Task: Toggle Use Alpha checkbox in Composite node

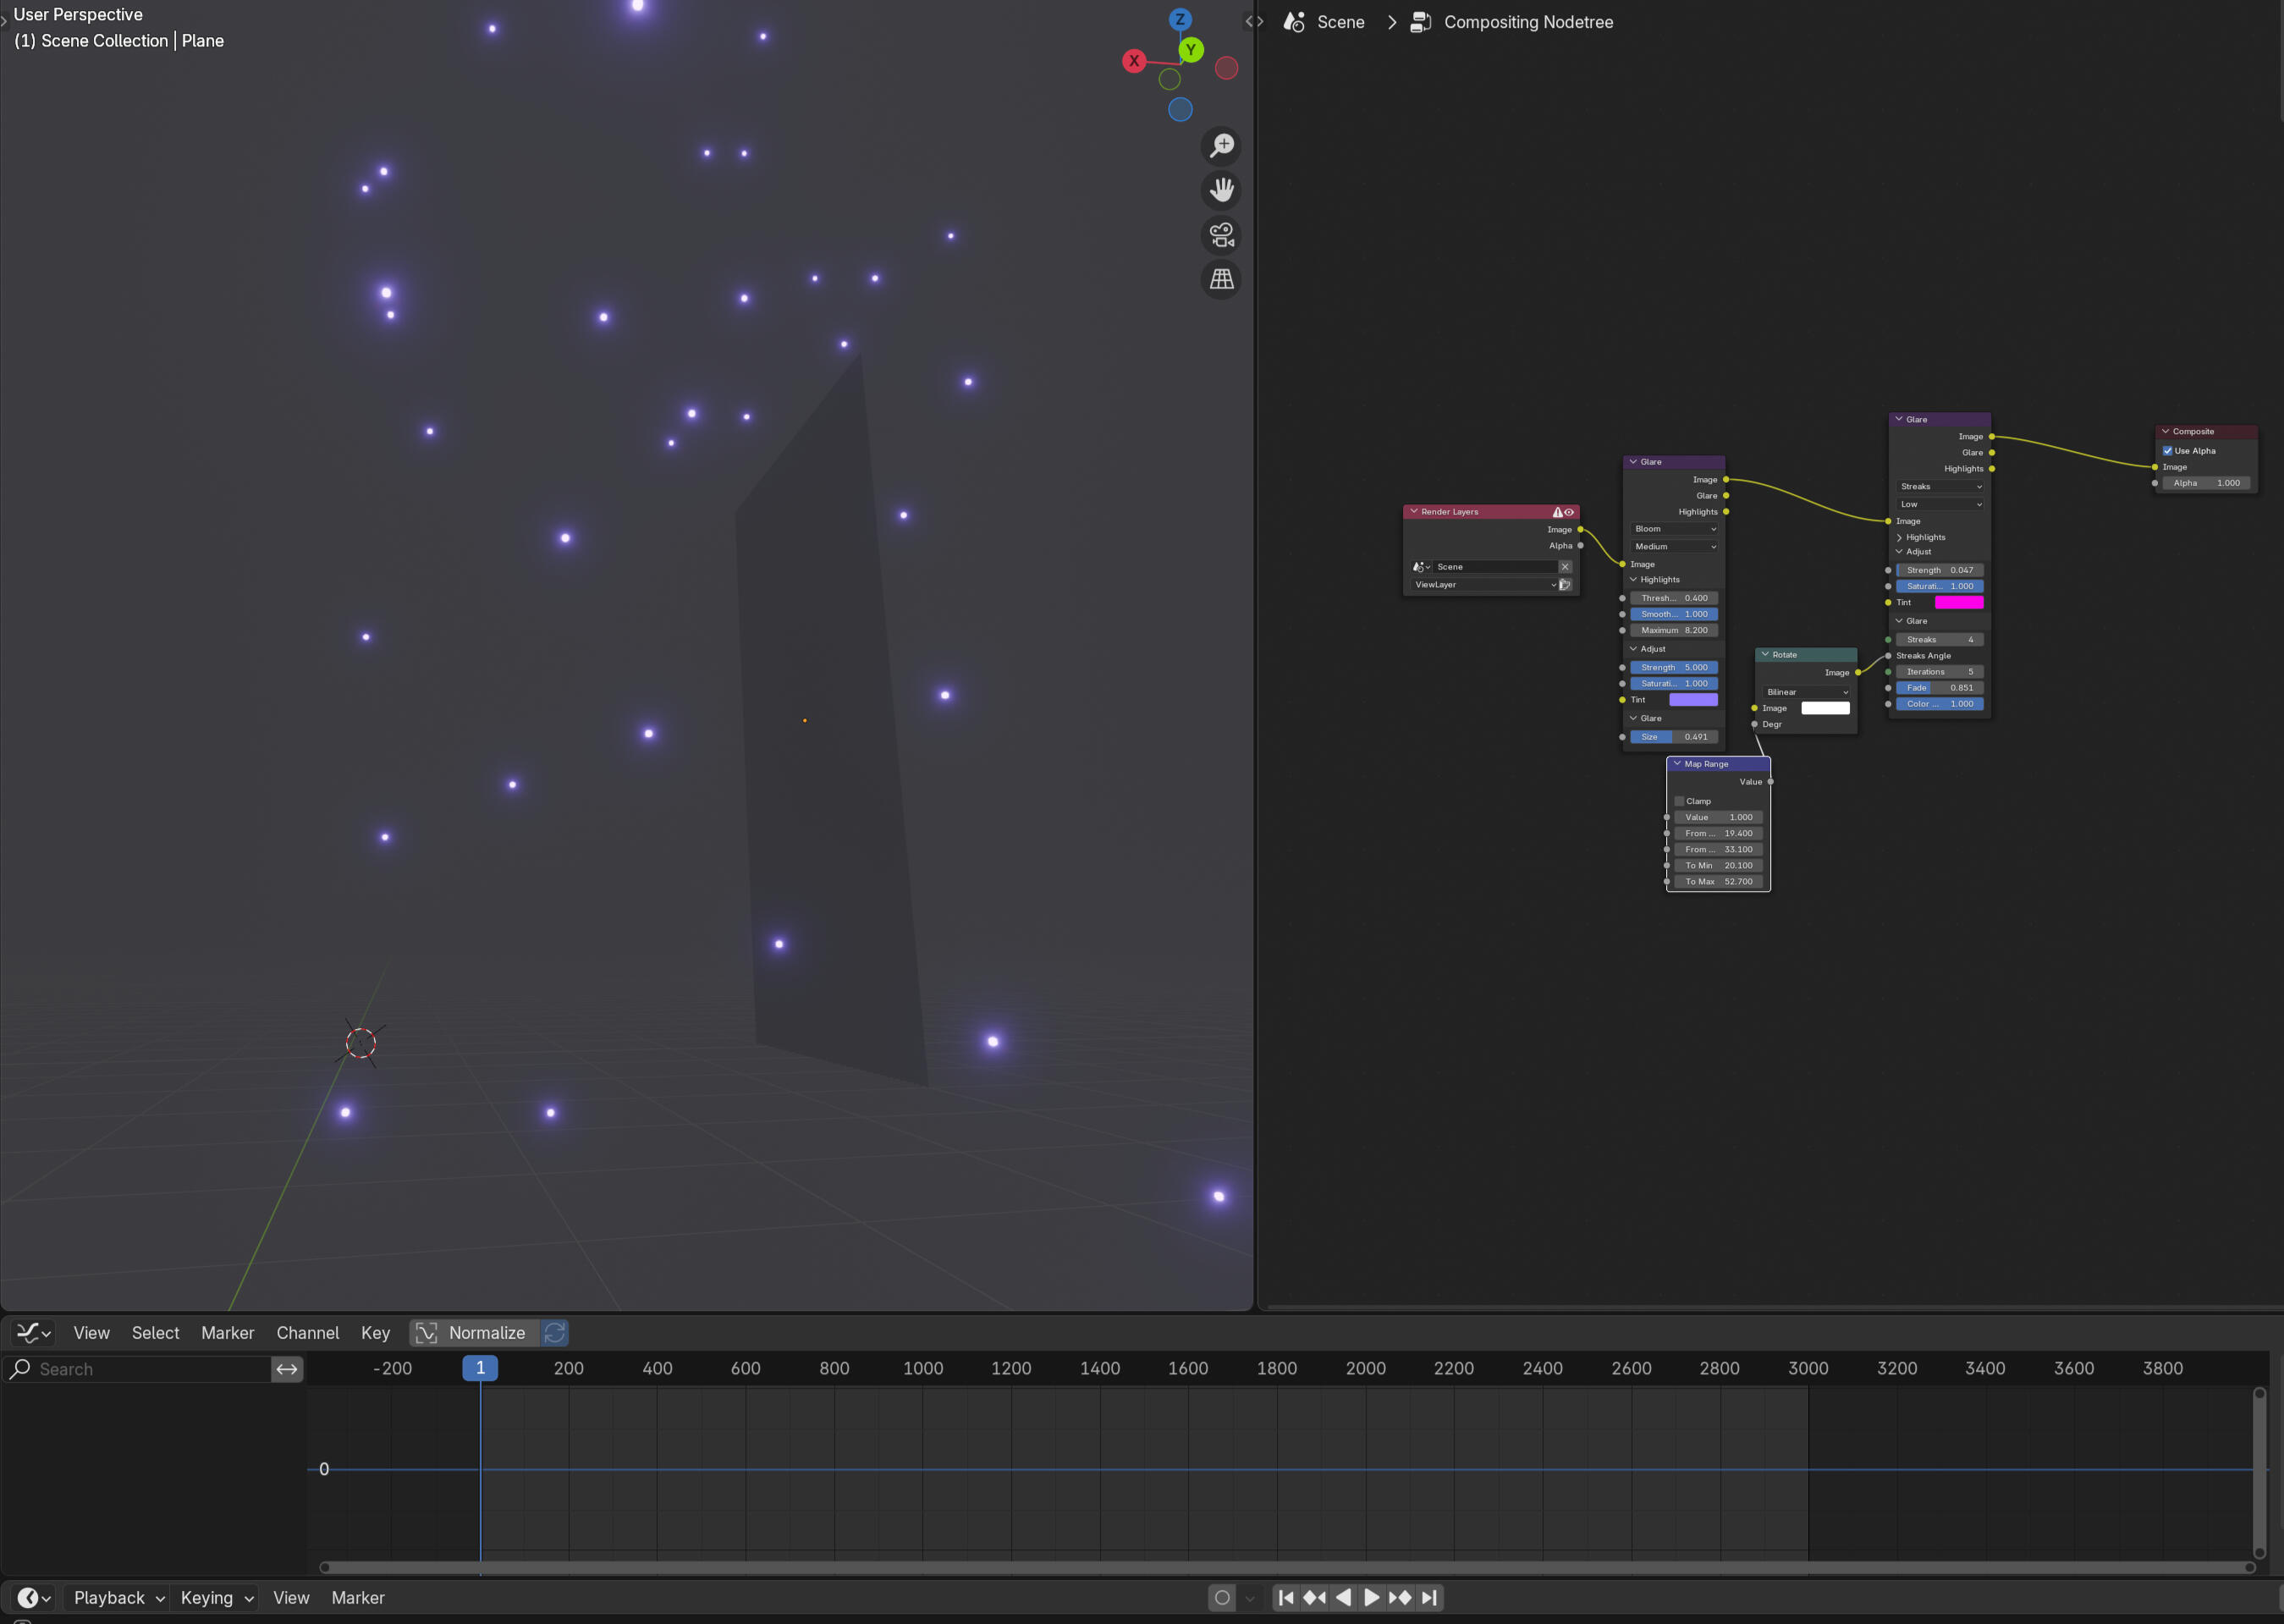Action: coord(2167,451)
